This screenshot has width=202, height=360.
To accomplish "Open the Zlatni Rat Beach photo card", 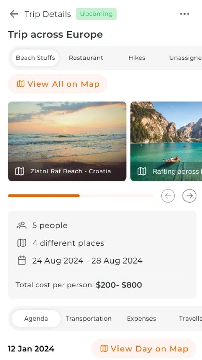I will (67, 135).
